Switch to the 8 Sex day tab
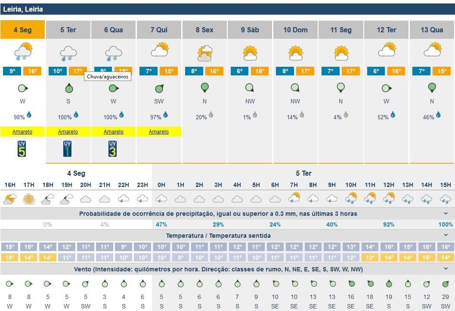The width and height of the screenshot is (455, 311). point(204,30)
